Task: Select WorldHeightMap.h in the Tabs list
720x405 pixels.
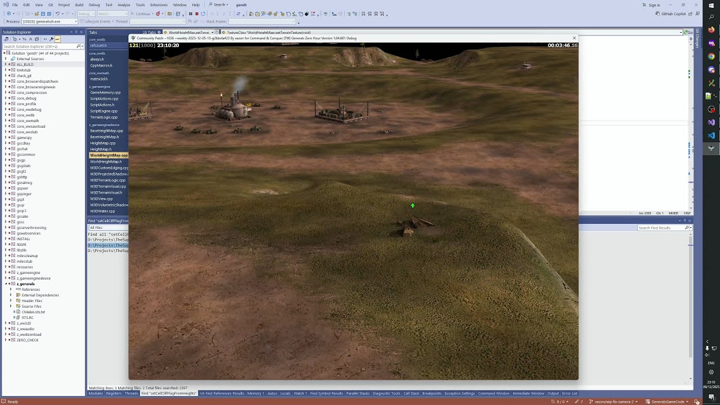Action: click(106, 161)
